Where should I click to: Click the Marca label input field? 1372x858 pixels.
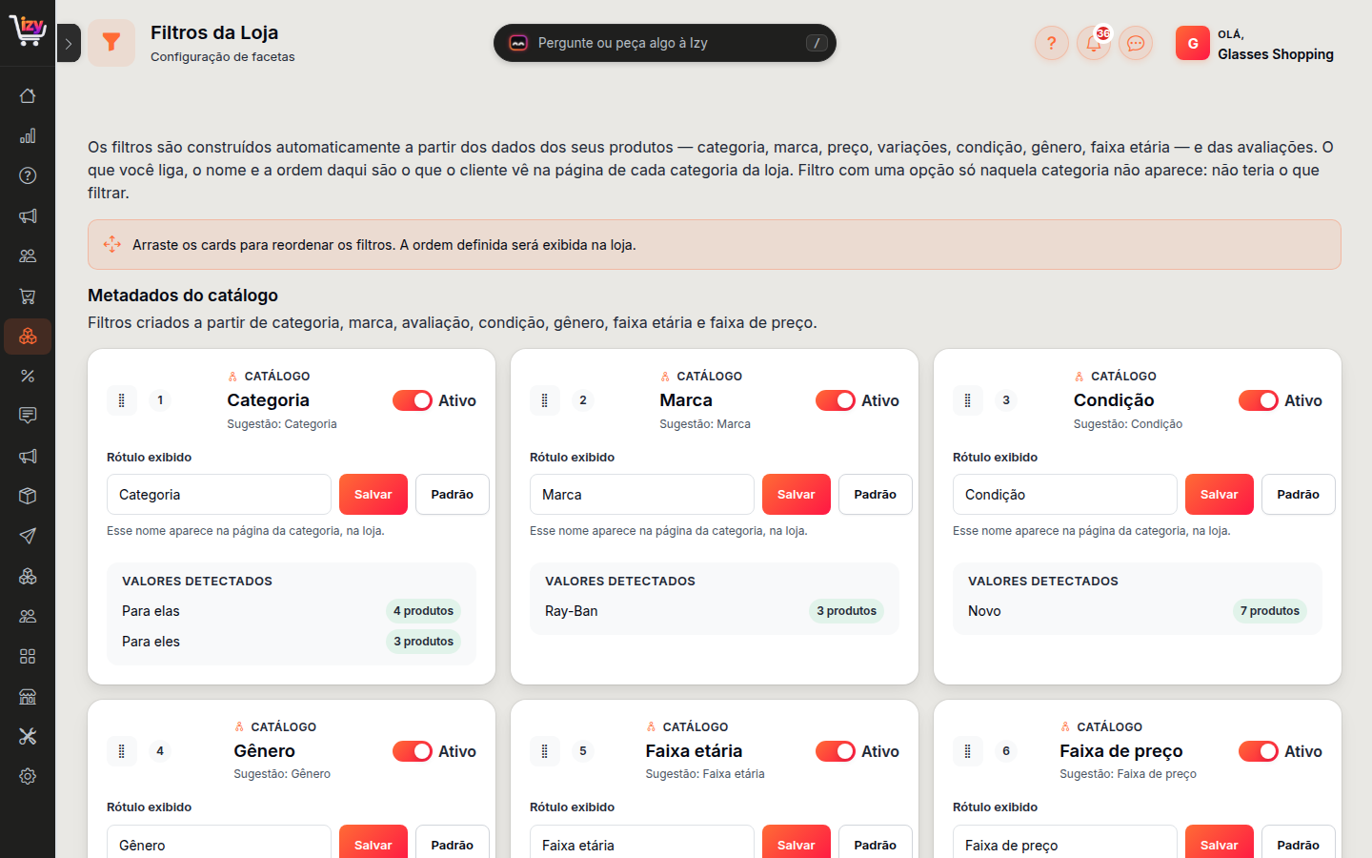(x=642, y=495)
